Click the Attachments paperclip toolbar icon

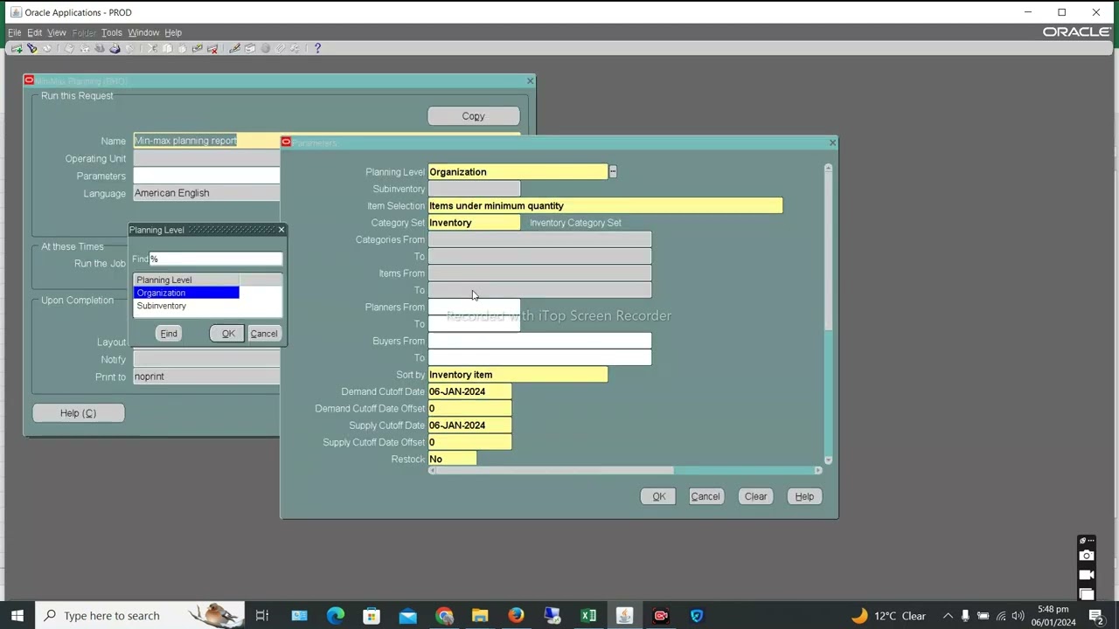(280, 49)
